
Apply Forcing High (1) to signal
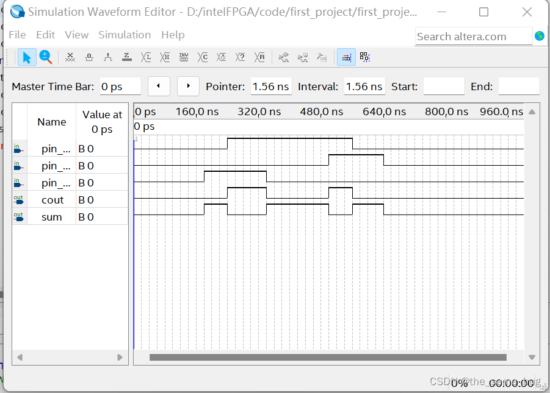coord(108,57)
